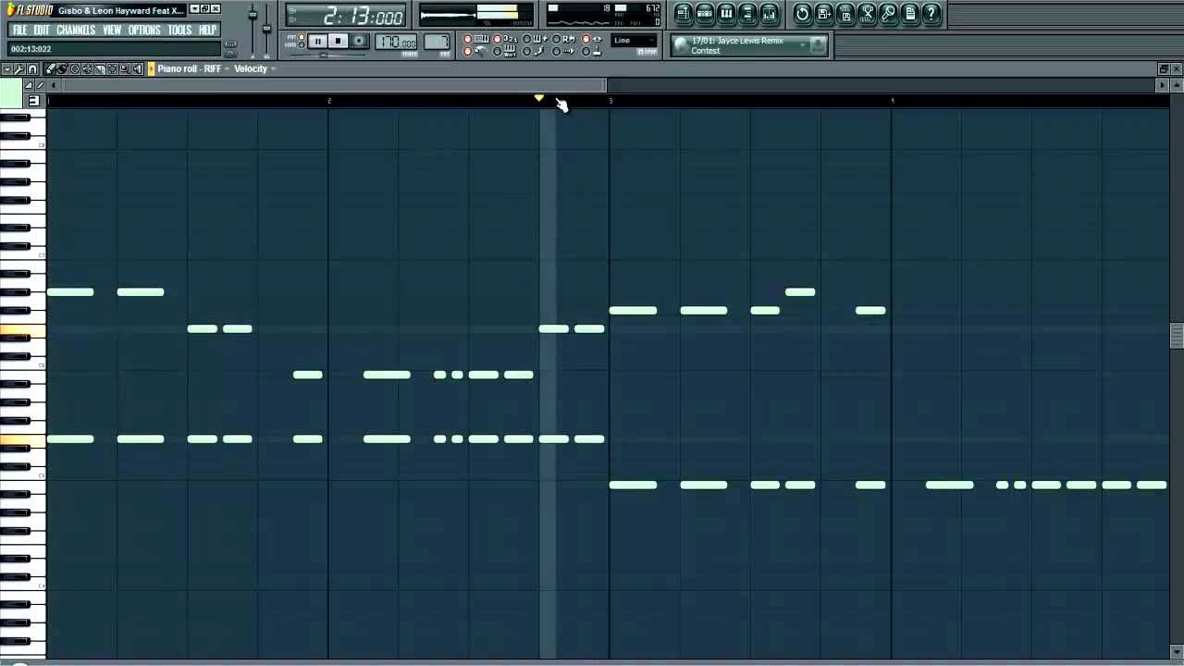Viewport: 1184px width, 666px height.
Task: Open the Mixer shortcut icon
Action: tap(769, 14)
